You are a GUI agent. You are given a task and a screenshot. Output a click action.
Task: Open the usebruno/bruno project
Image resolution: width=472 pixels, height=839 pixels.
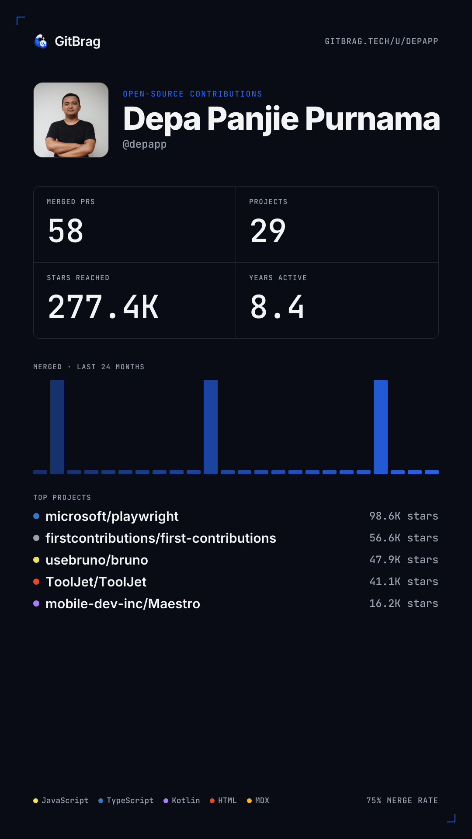click(x=97, y=560)
